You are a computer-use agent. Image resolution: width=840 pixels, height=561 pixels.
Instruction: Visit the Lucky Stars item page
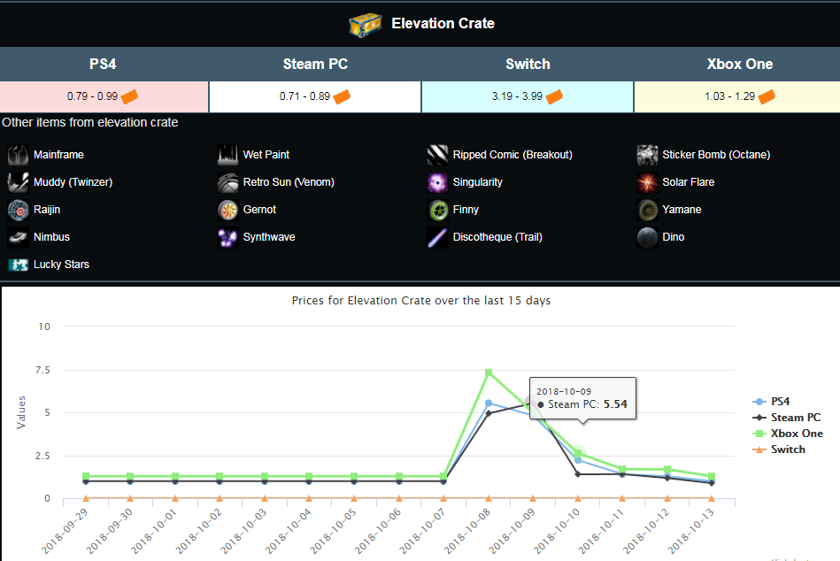tap(62, 265)
